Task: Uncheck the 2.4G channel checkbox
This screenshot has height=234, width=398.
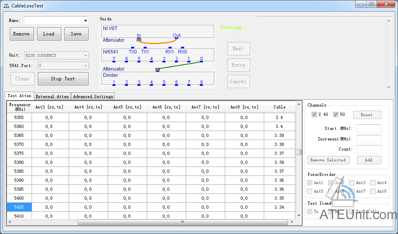Action: (314, 115)
